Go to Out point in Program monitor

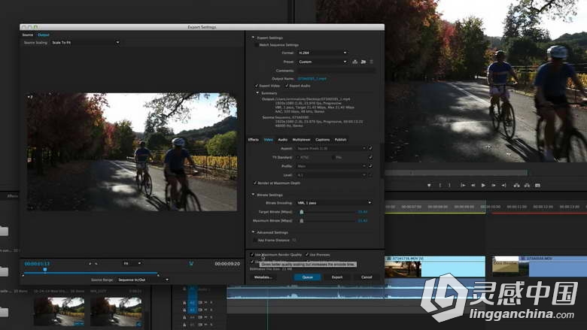click(504, 186)
